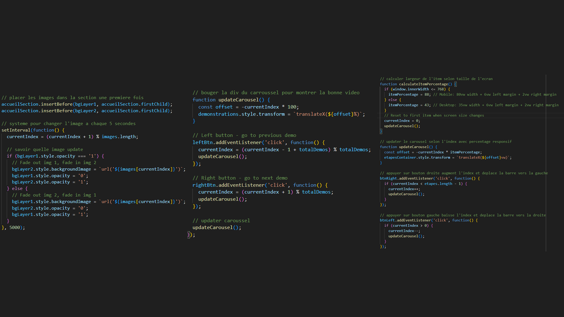Click the 'const offset = -currentIndex * 100' line

click(248, 107)
